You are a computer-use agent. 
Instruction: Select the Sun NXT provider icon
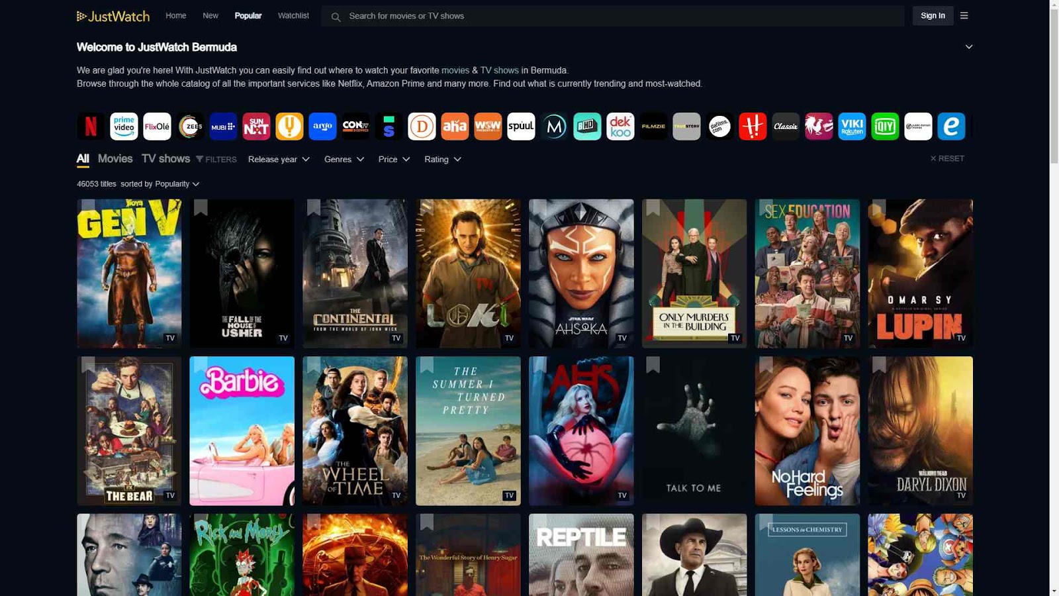click(x=256, y=126)
